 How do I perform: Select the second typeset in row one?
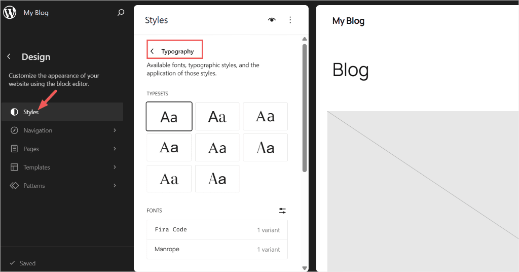point(217,116)
